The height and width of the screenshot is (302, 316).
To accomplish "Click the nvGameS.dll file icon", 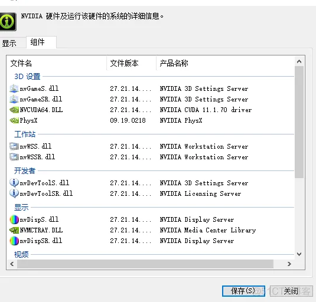I will click(14, 88).
